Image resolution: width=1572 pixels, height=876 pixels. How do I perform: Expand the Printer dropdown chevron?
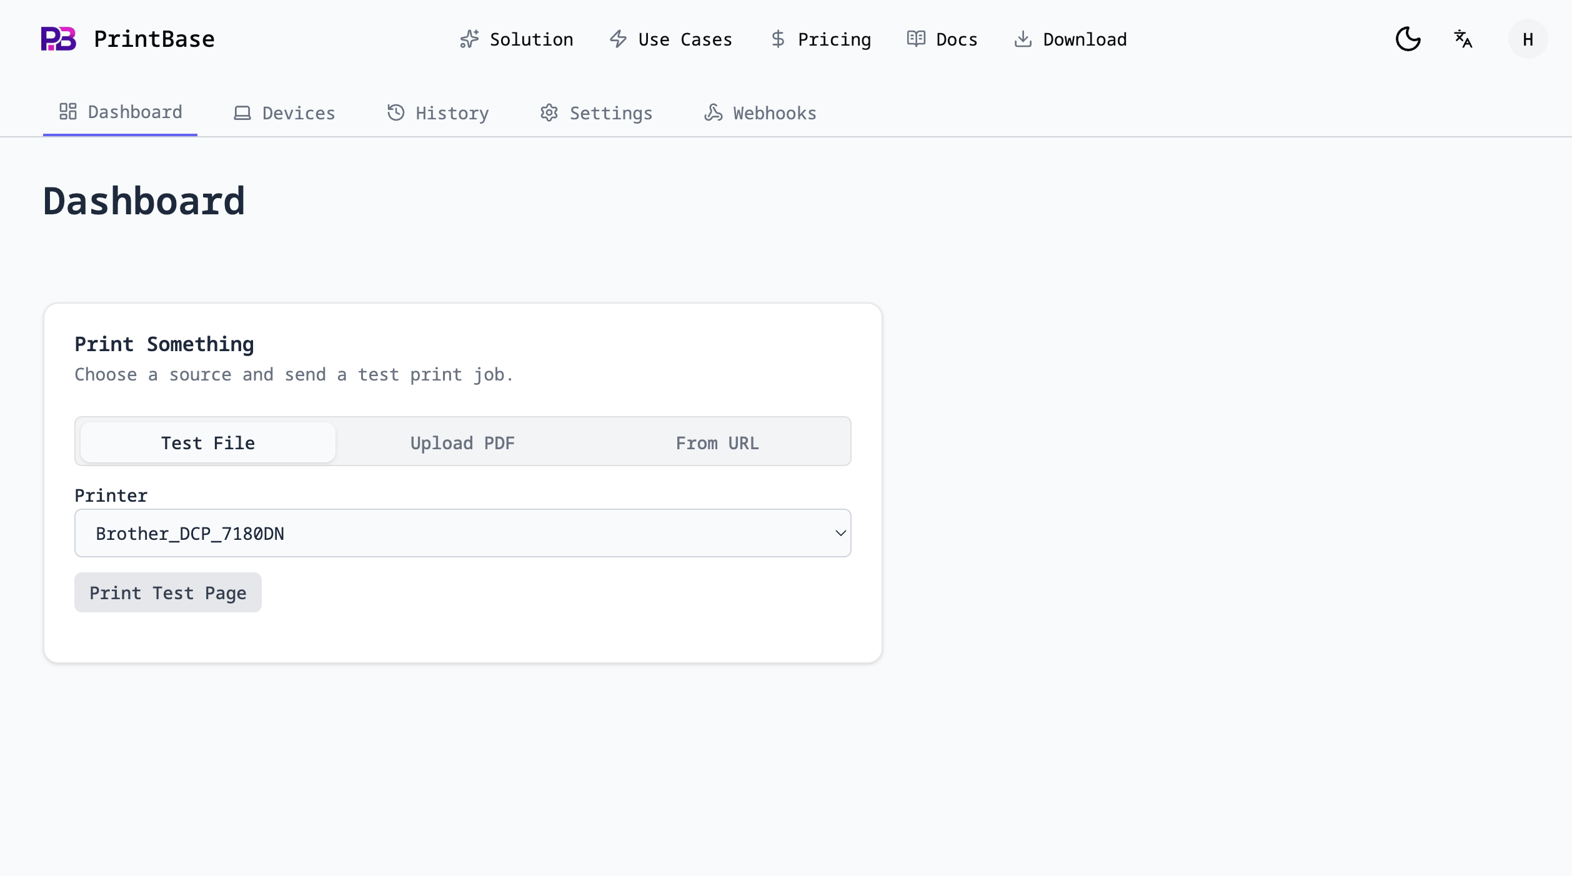click(x=840, y=533)
